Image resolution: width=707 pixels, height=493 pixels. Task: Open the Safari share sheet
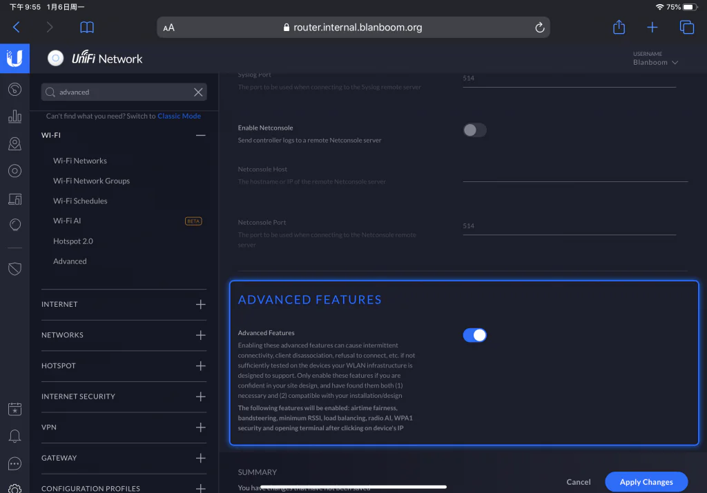(x=619, y=27)
